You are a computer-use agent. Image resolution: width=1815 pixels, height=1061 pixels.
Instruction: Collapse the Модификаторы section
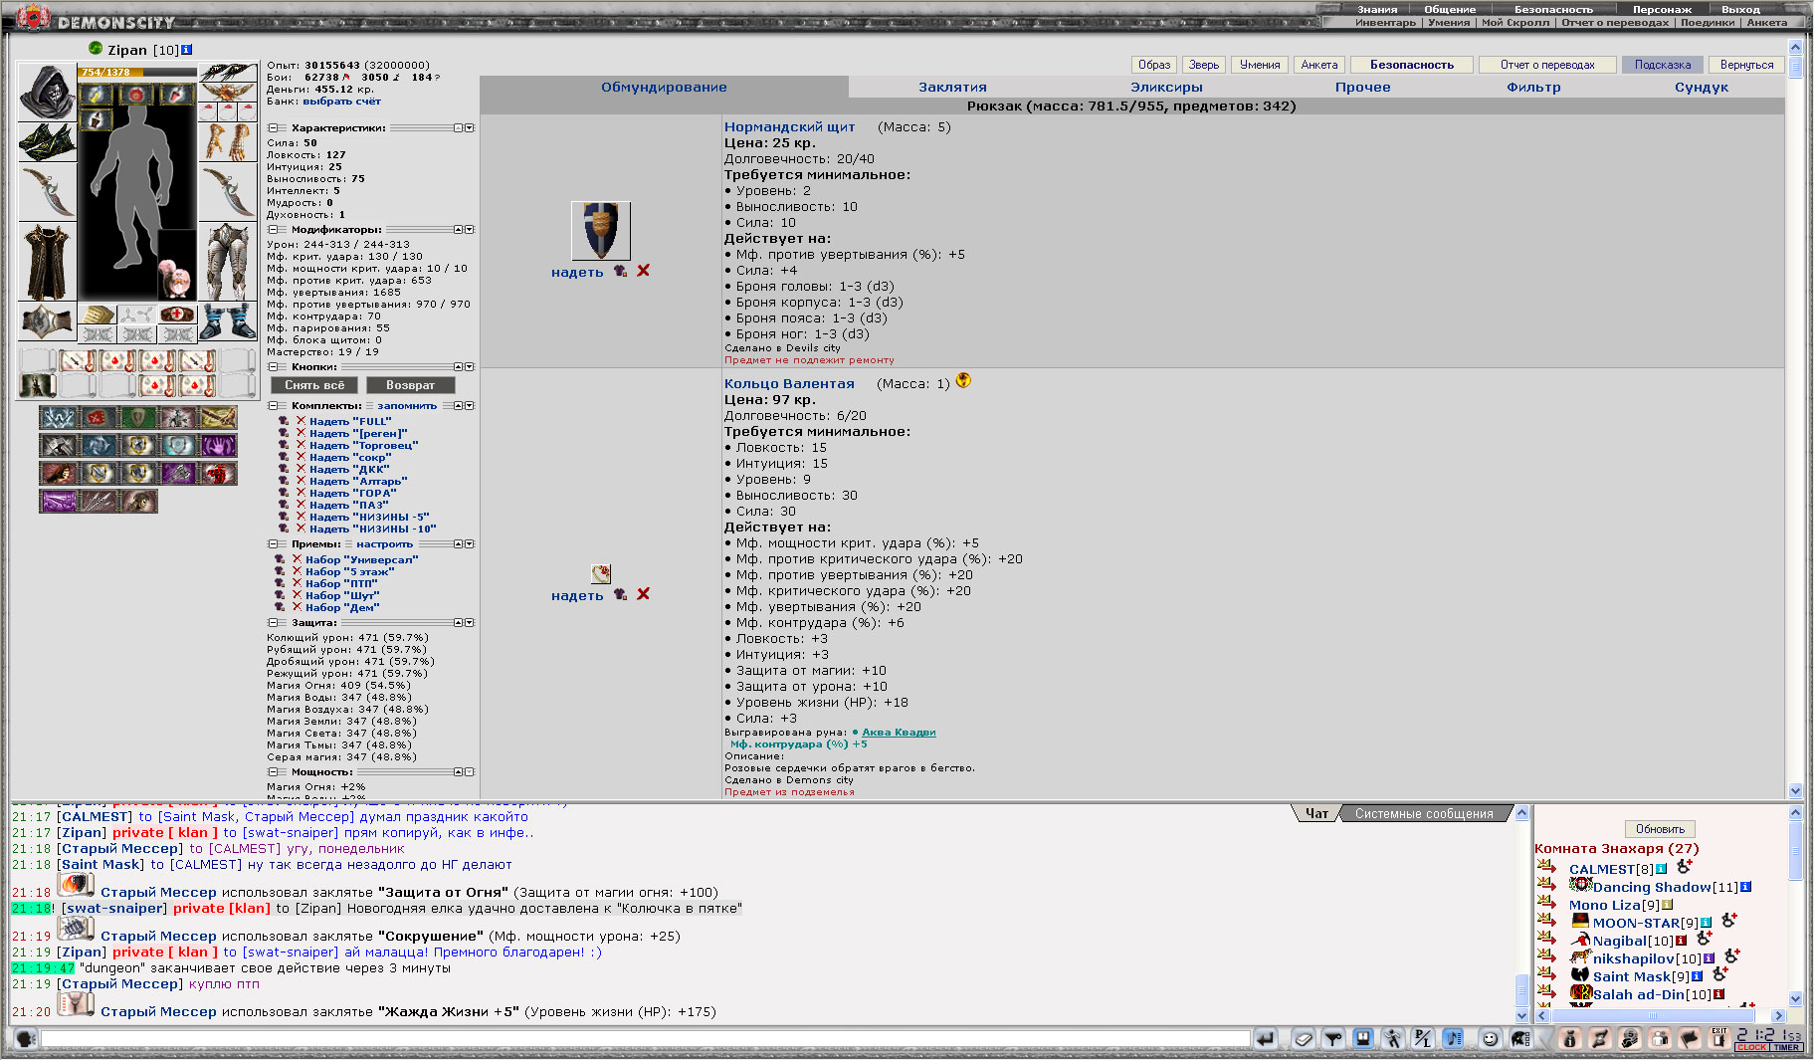coord(274,229)
